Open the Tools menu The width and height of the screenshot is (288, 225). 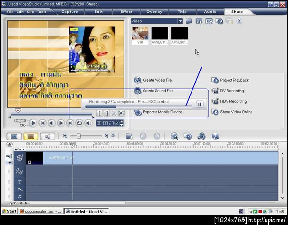tap(41, 12)
